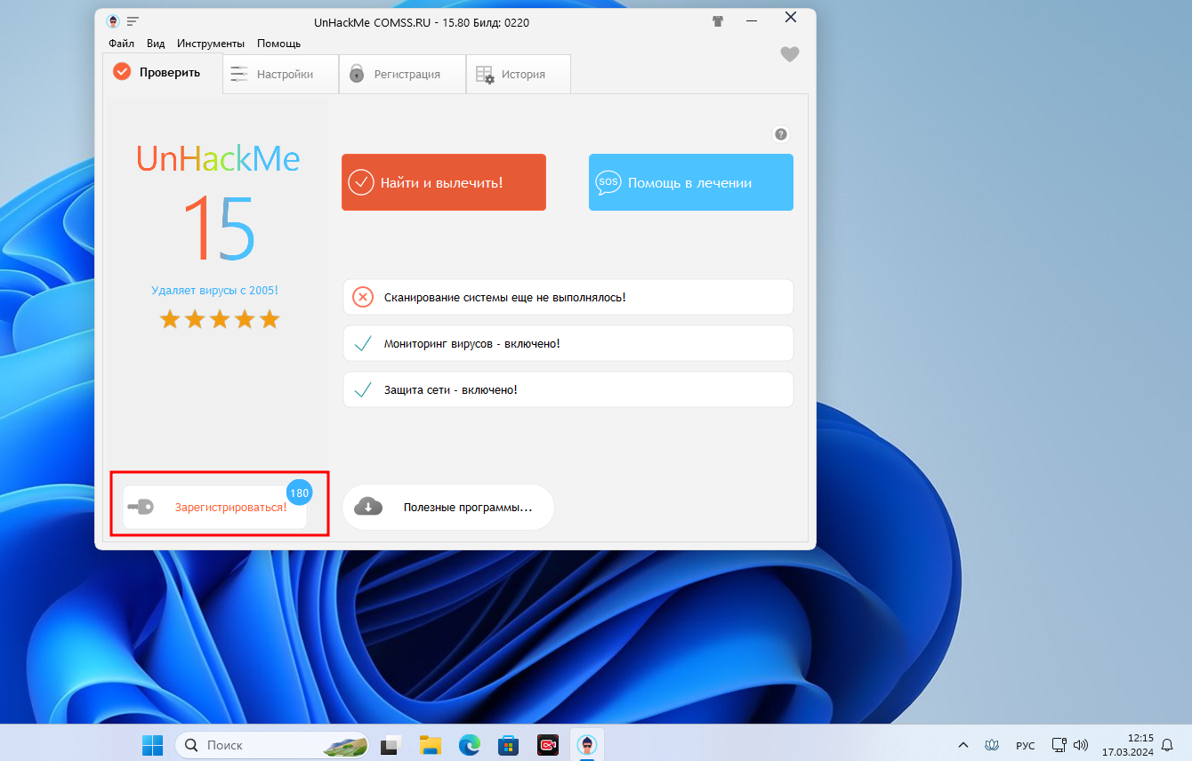
Task: Click the heart icon in the top right
Action: coord(789,54)
